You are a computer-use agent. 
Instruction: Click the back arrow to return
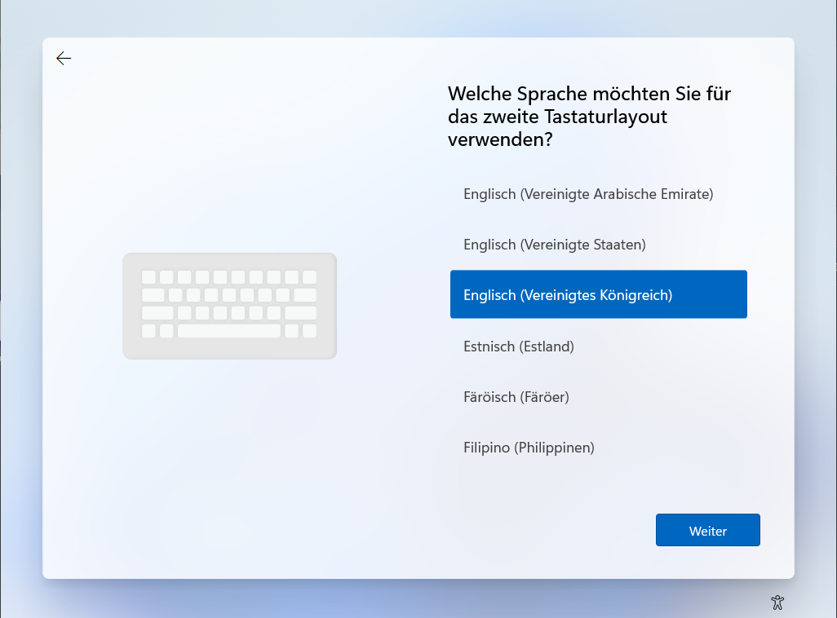[64, 58]
